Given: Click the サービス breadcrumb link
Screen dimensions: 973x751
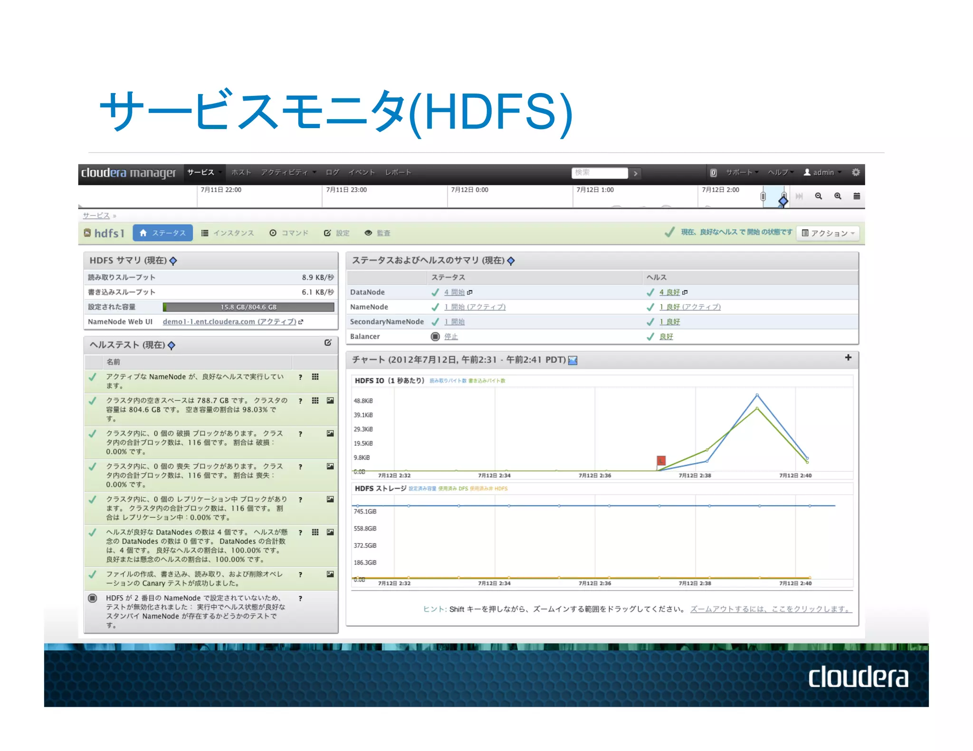Looking at the screenshot, I should tap(96, 216).
